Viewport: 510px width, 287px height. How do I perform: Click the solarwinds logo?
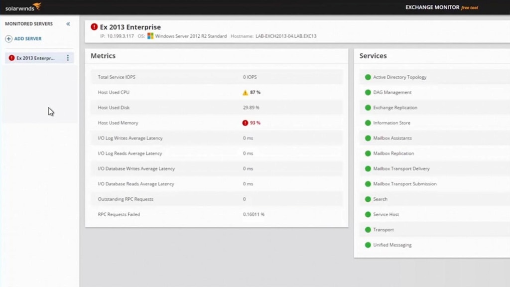click(x=22, y=7)
